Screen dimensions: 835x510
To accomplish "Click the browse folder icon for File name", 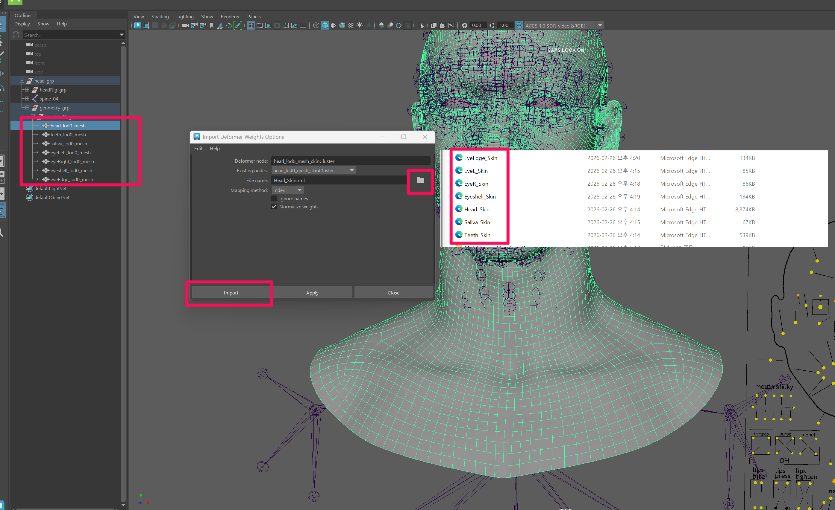I will [420, 180].
